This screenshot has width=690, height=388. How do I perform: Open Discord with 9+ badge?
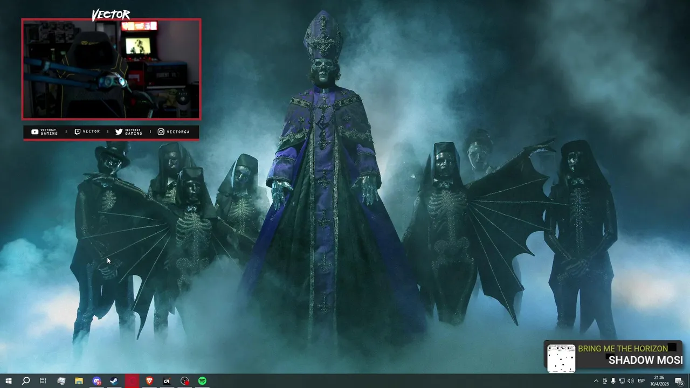click(96, 381)
